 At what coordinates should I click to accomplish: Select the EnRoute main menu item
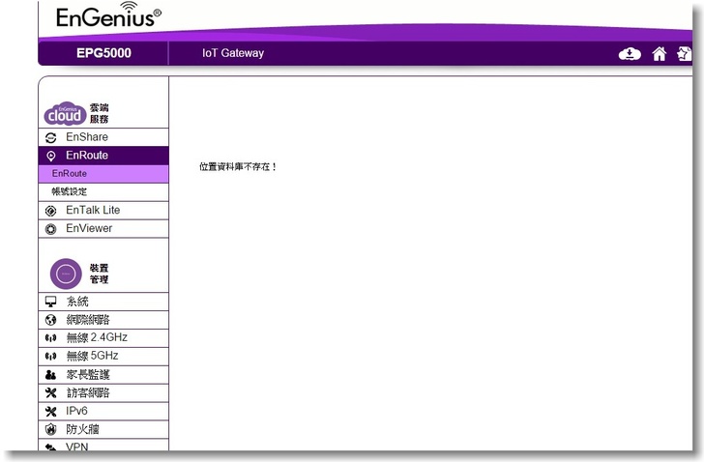coord(103,156)
